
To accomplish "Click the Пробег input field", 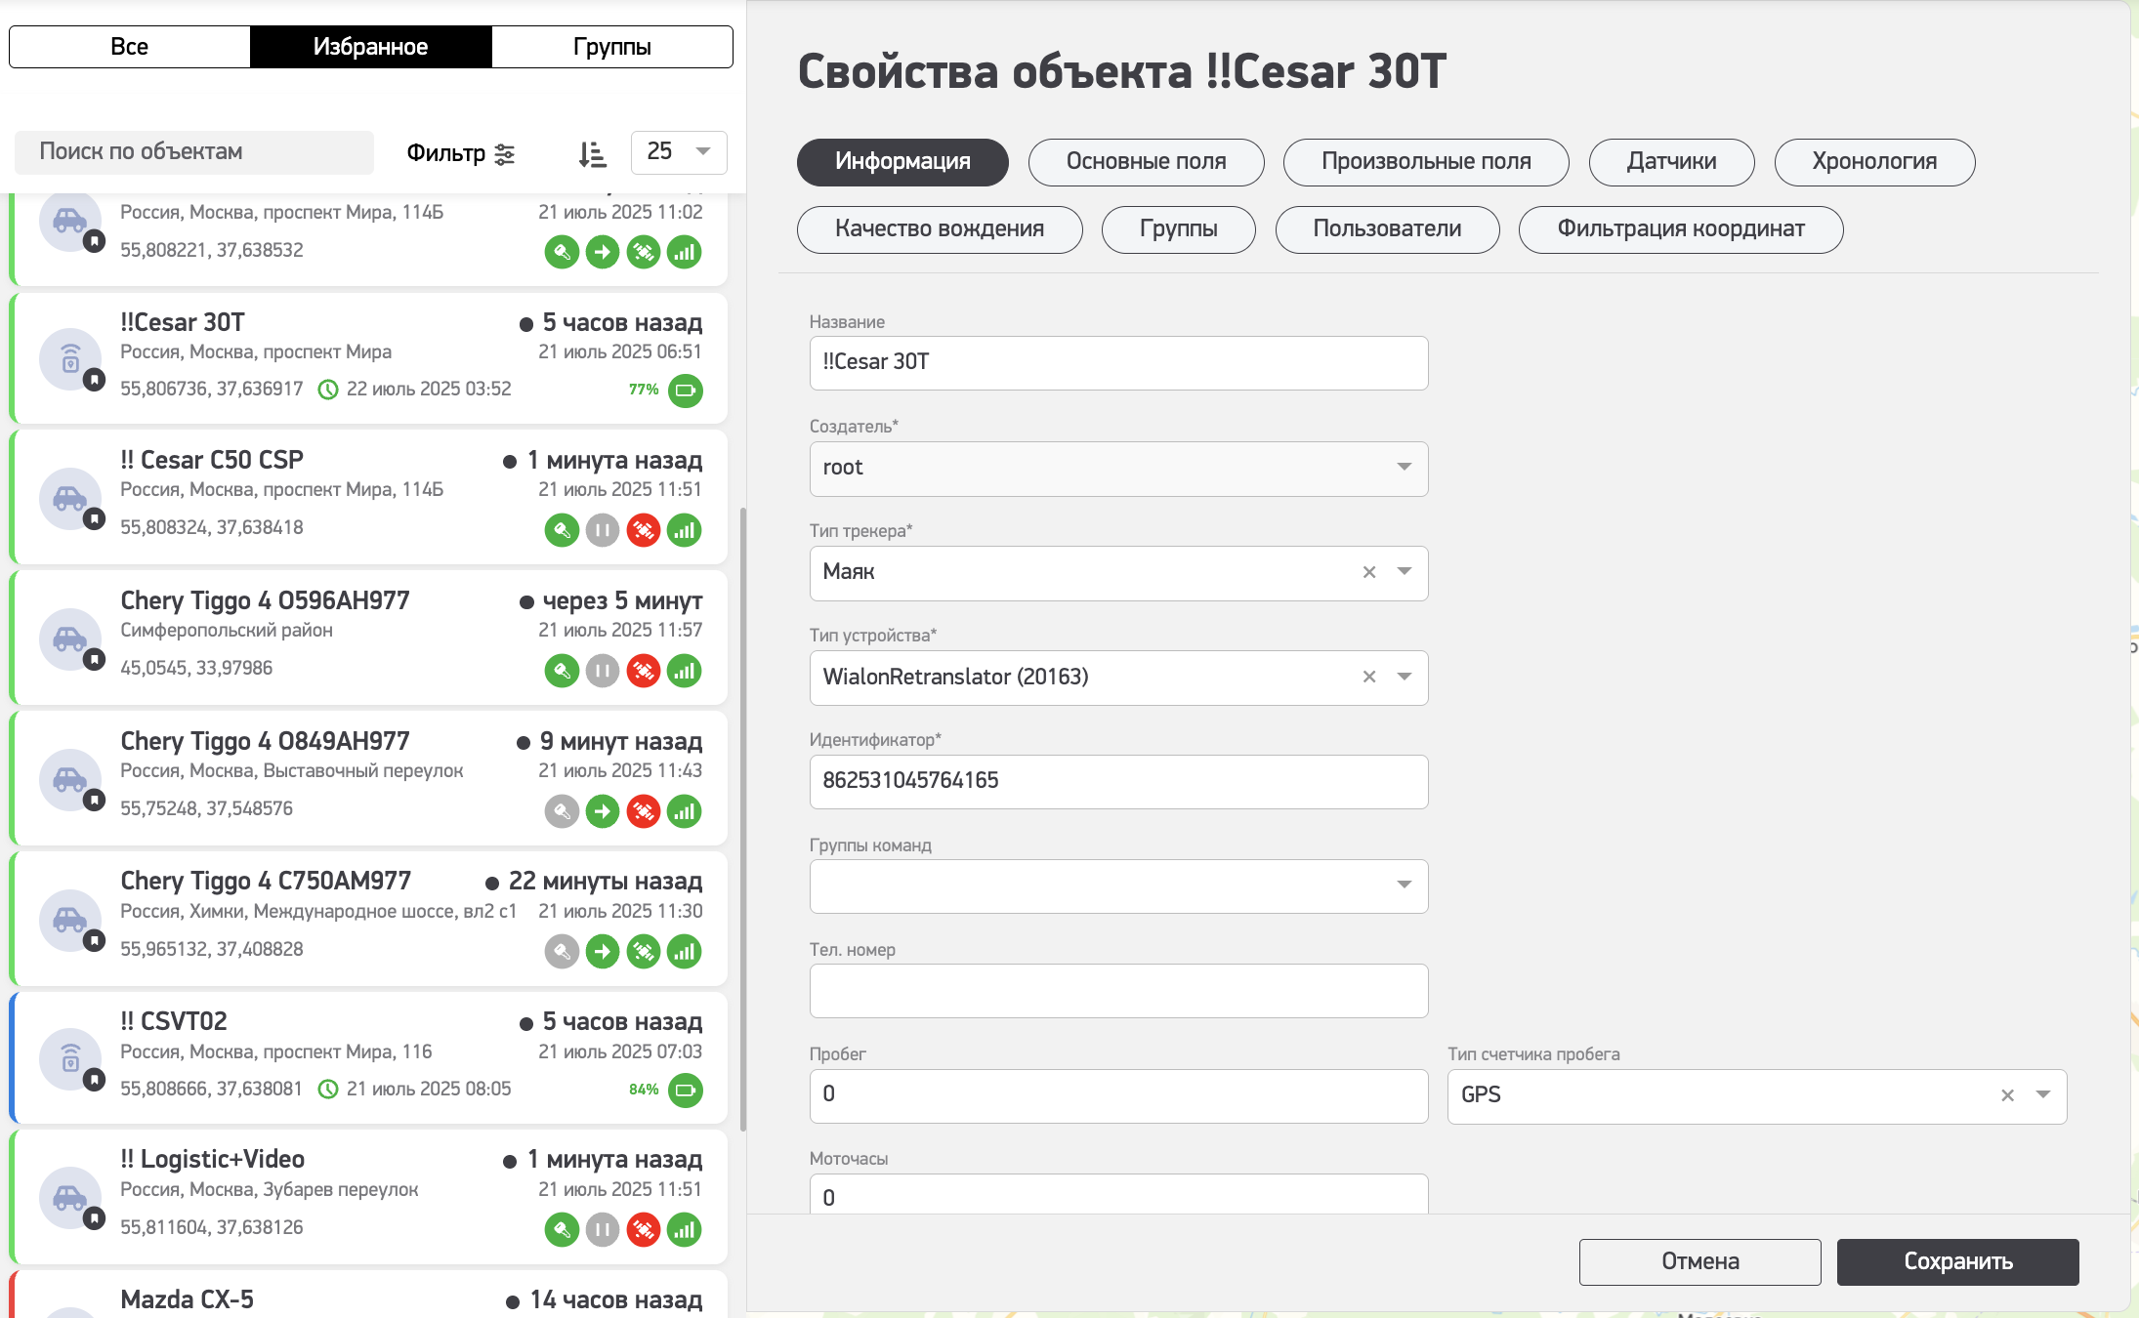I will [x=1119, y=1095].
